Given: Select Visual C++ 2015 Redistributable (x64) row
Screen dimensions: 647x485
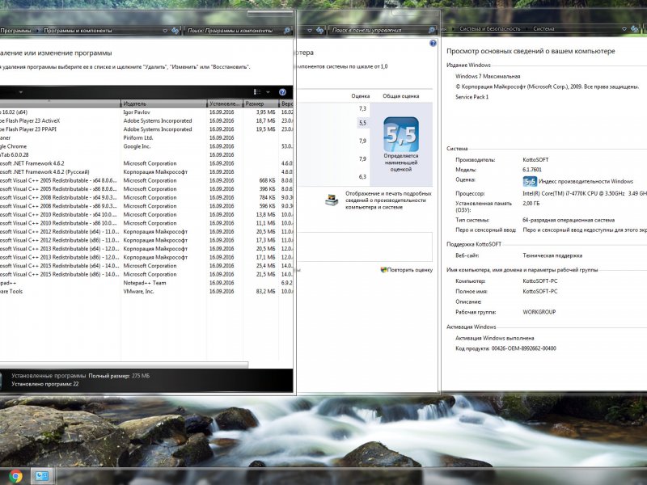Looking at the screenshot, I should 146,266.
